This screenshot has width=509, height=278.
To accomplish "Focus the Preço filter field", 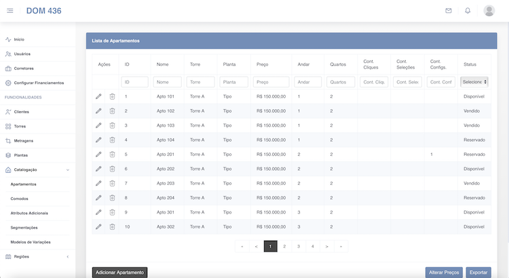I will click(271, 82).
